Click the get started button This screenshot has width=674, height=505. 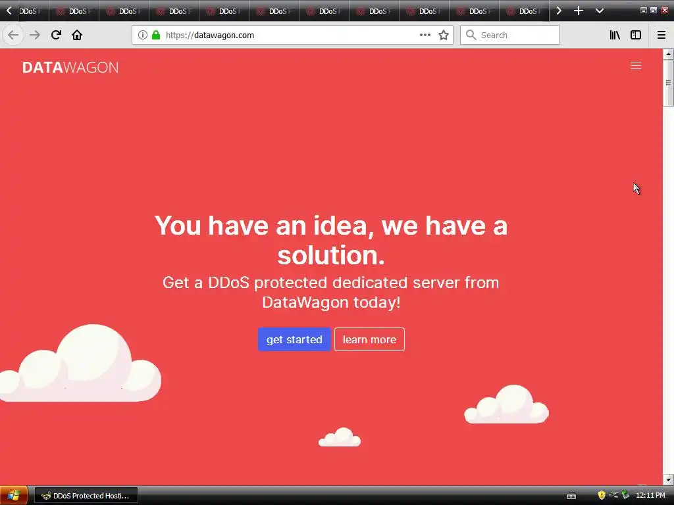coord(294,339)
